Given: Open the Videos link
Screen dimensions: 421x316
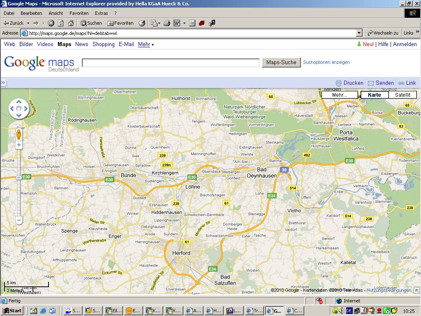Looking at the screenshot, I should point(45,44).
